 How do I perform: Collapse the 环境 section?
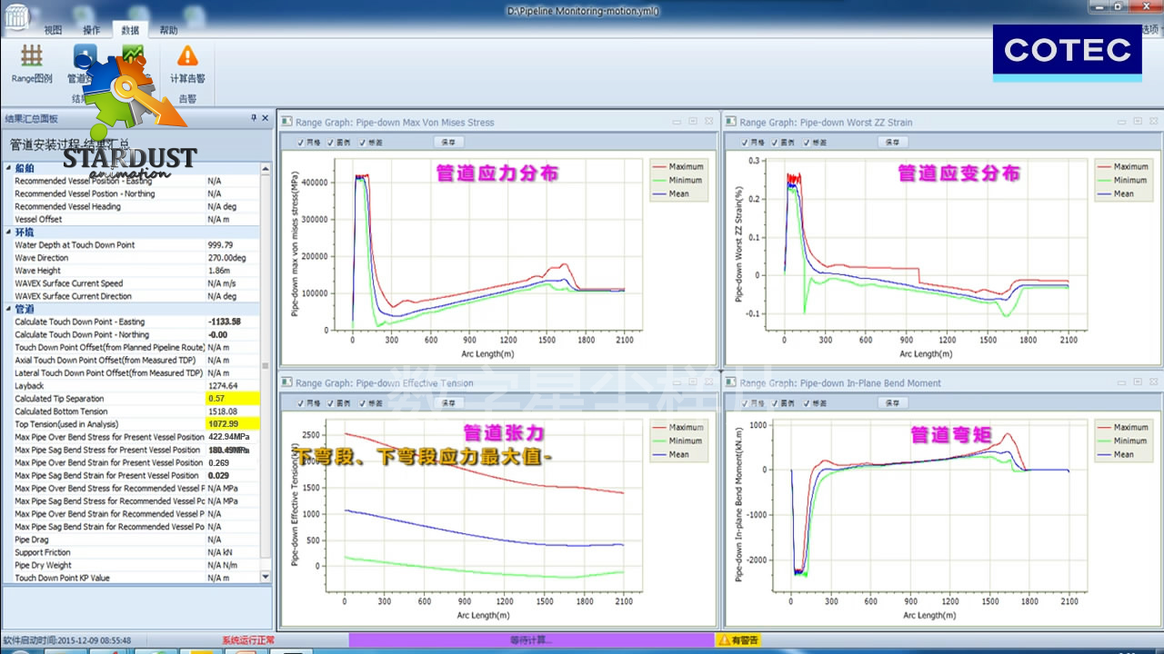[8, 233]
